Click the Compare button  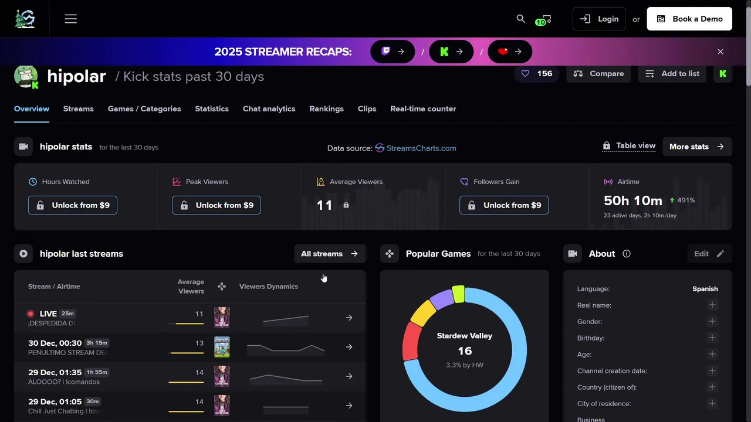pyautogui.click(x=598, y=74)
